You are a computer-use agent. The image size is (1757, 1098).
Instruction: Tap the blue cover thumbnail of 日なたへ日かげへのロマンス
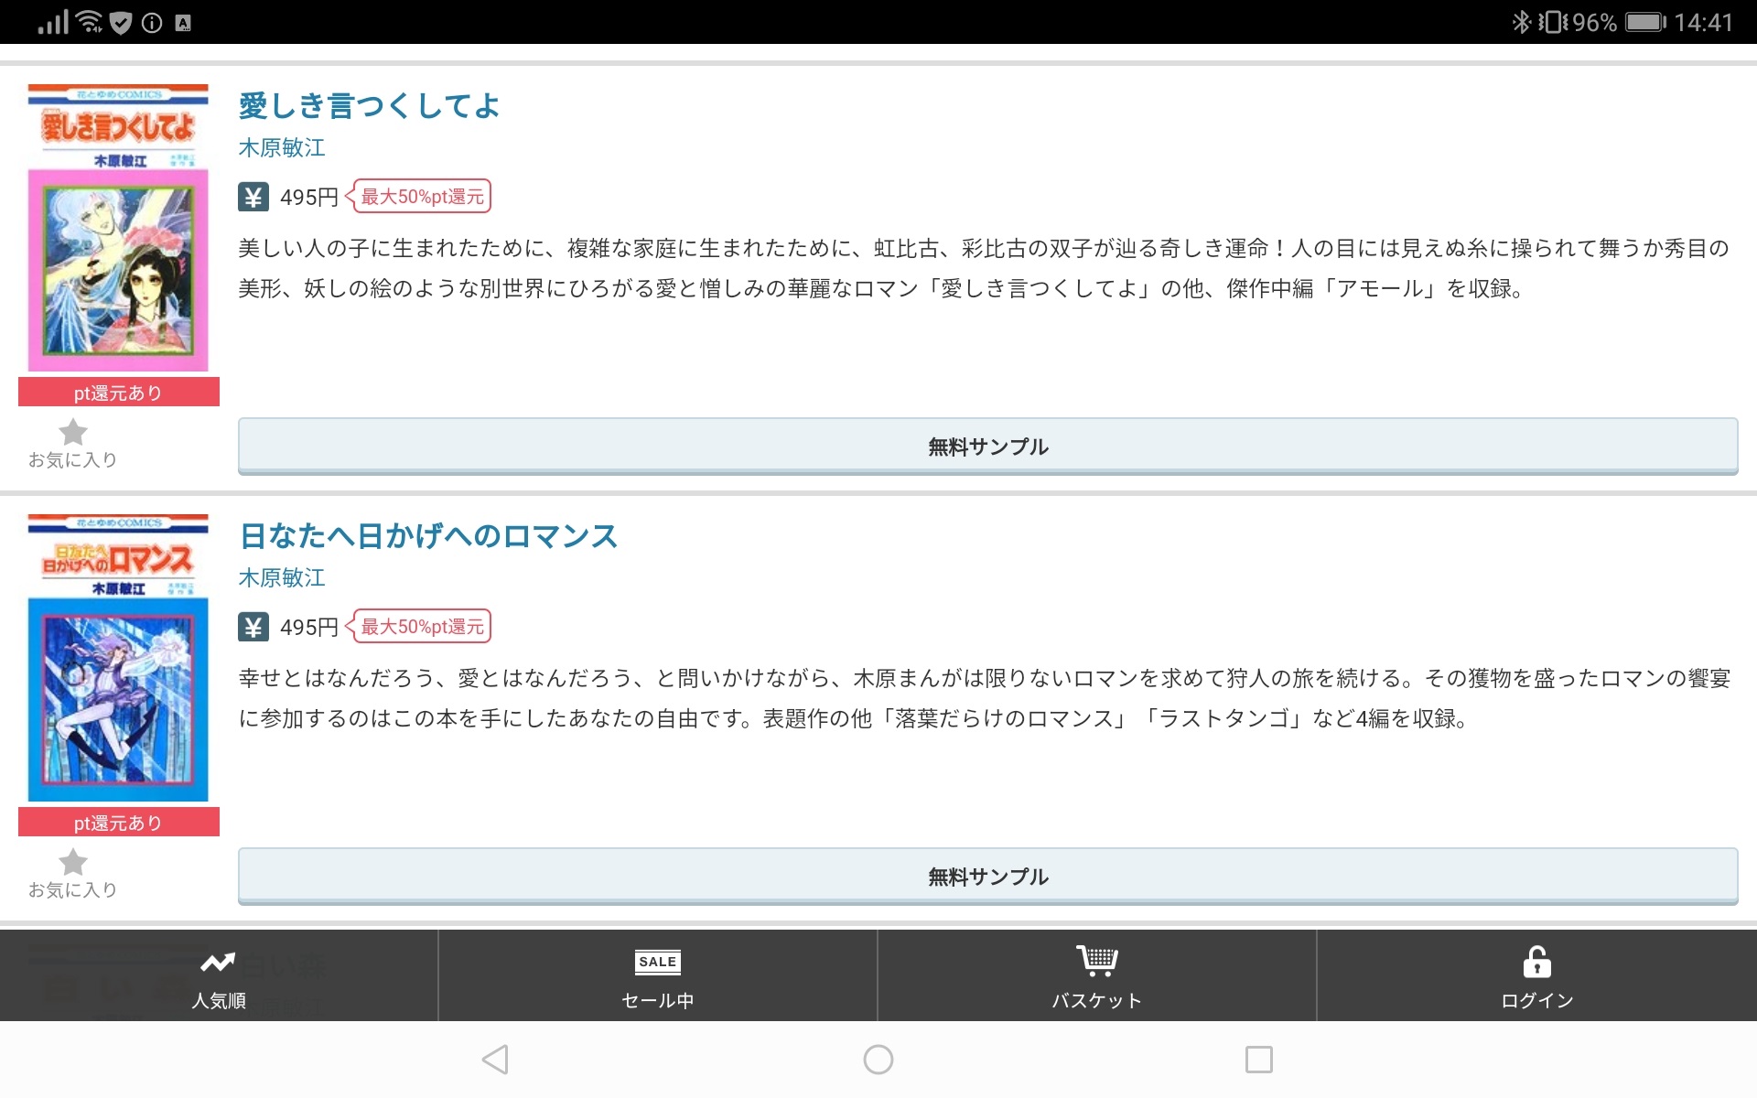(118, 659)
